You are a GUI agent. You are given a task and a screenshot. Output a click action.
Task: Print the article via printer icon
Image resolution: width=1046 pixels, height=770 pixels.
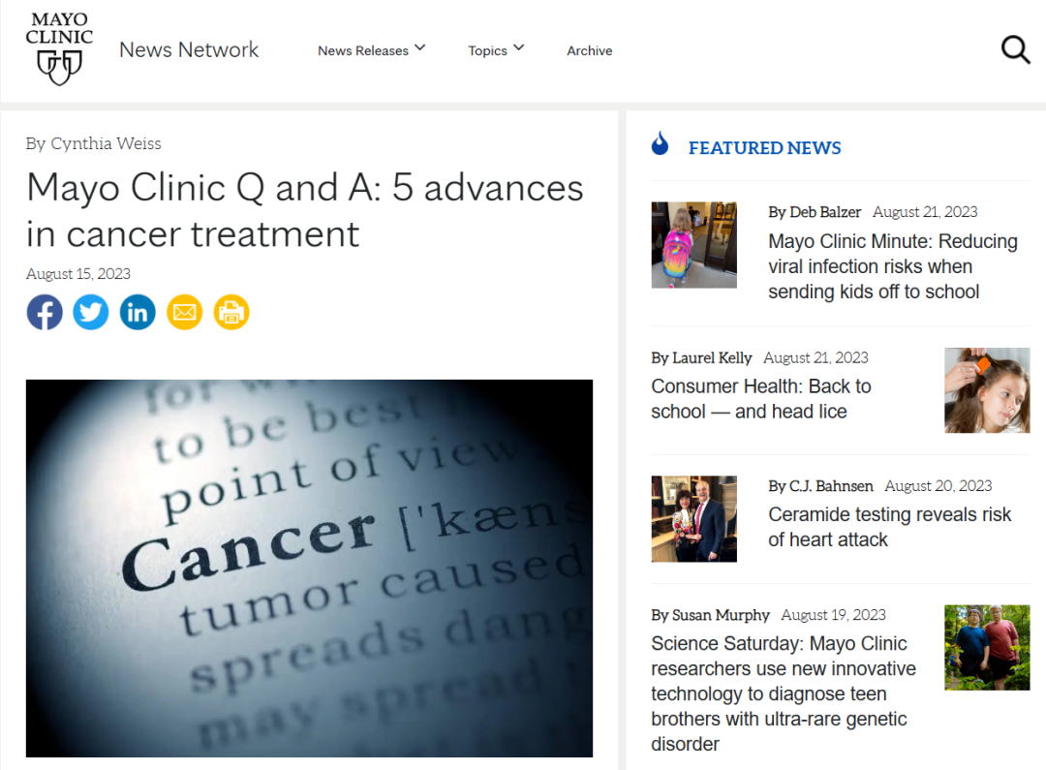click(x=231, y=312)
